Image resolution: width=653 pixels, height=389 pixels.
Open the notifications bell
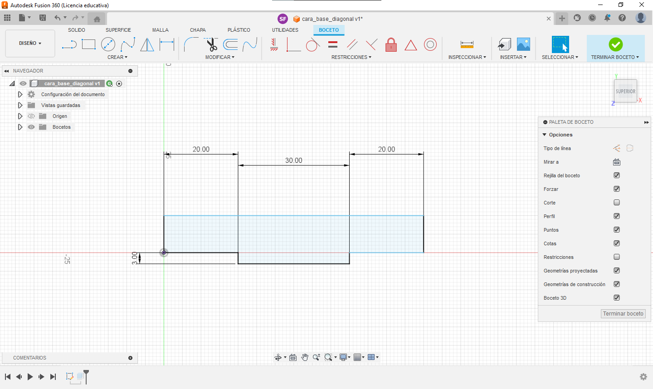(607, 18)
